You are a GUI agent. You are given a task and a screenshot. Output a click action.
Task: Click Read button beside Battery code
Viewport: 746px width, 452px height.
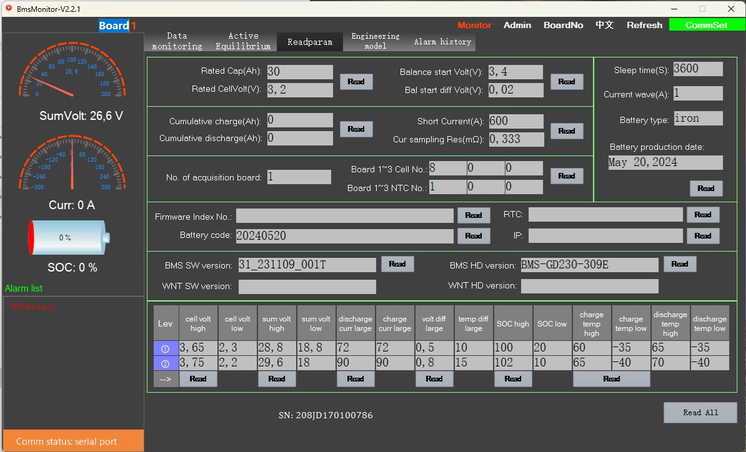pos(473,236)
